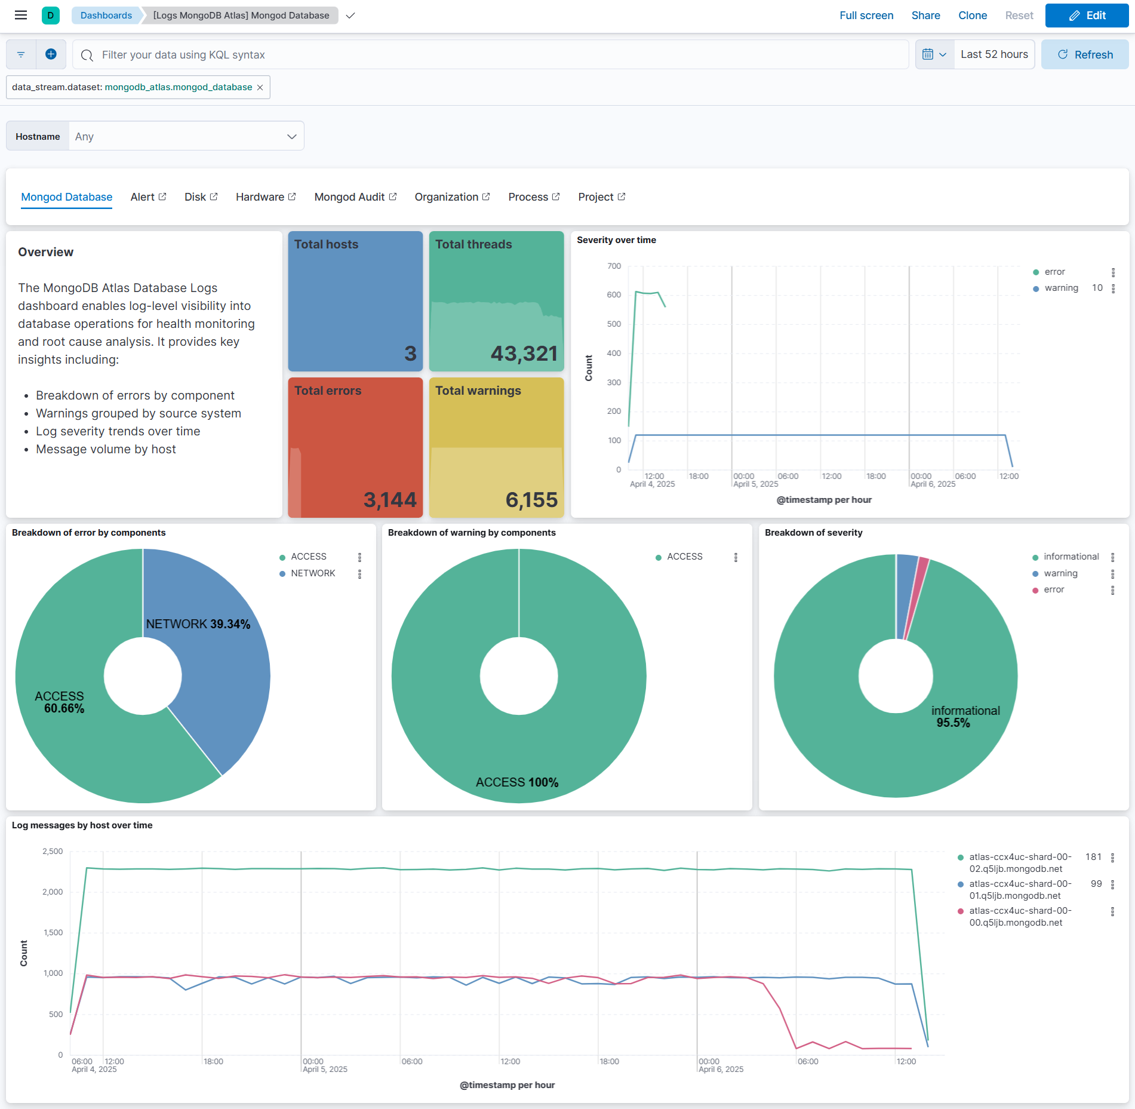Open filter options with the funnel icon
The image size is (1135, 1109).
pos(20,54)
